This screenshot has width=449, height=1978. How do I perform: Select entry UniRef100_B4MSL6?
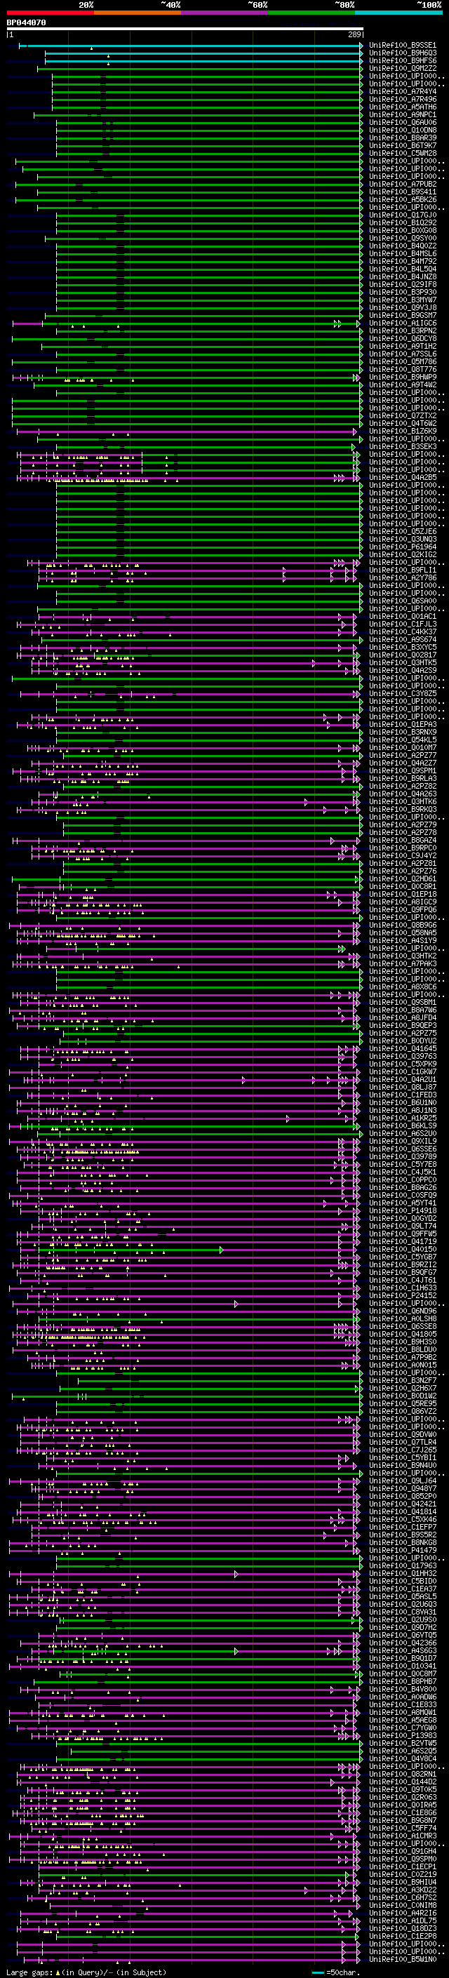click(403, 253)
